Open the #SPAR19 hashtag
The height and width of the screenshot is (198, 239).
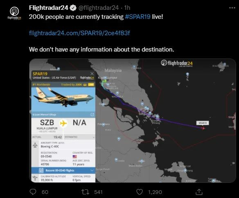(x=138, y=17)
